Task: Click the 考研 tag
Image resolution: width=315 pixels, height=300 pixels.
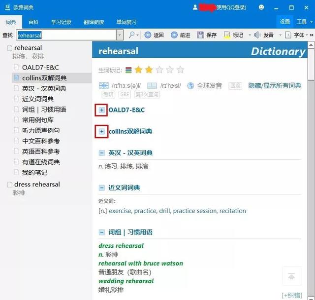Action: (x=108, y=94)
